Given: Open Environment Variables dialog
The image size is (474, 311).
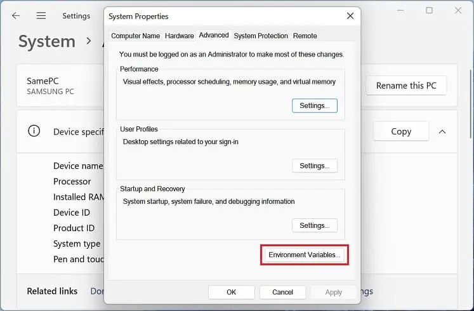Looking at the screenshot, I should pos(305,255).
